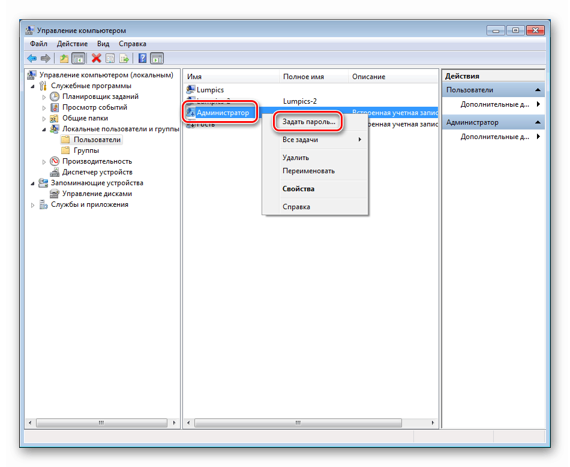Click the Запоминающие устройства icon
This screenshot has width=570, height=467.
point(43,183)
